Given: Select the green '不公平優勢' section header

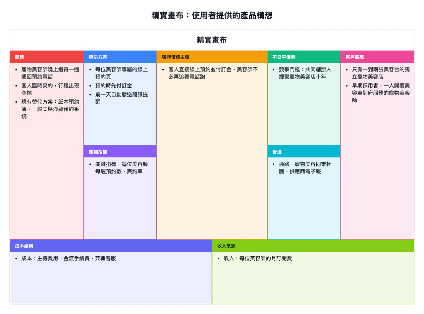Looking at the screenshot, I should click(304, 57).
